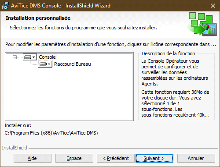
Task: Click the 'Description de la fonction' heading
Action: [169, 53]
